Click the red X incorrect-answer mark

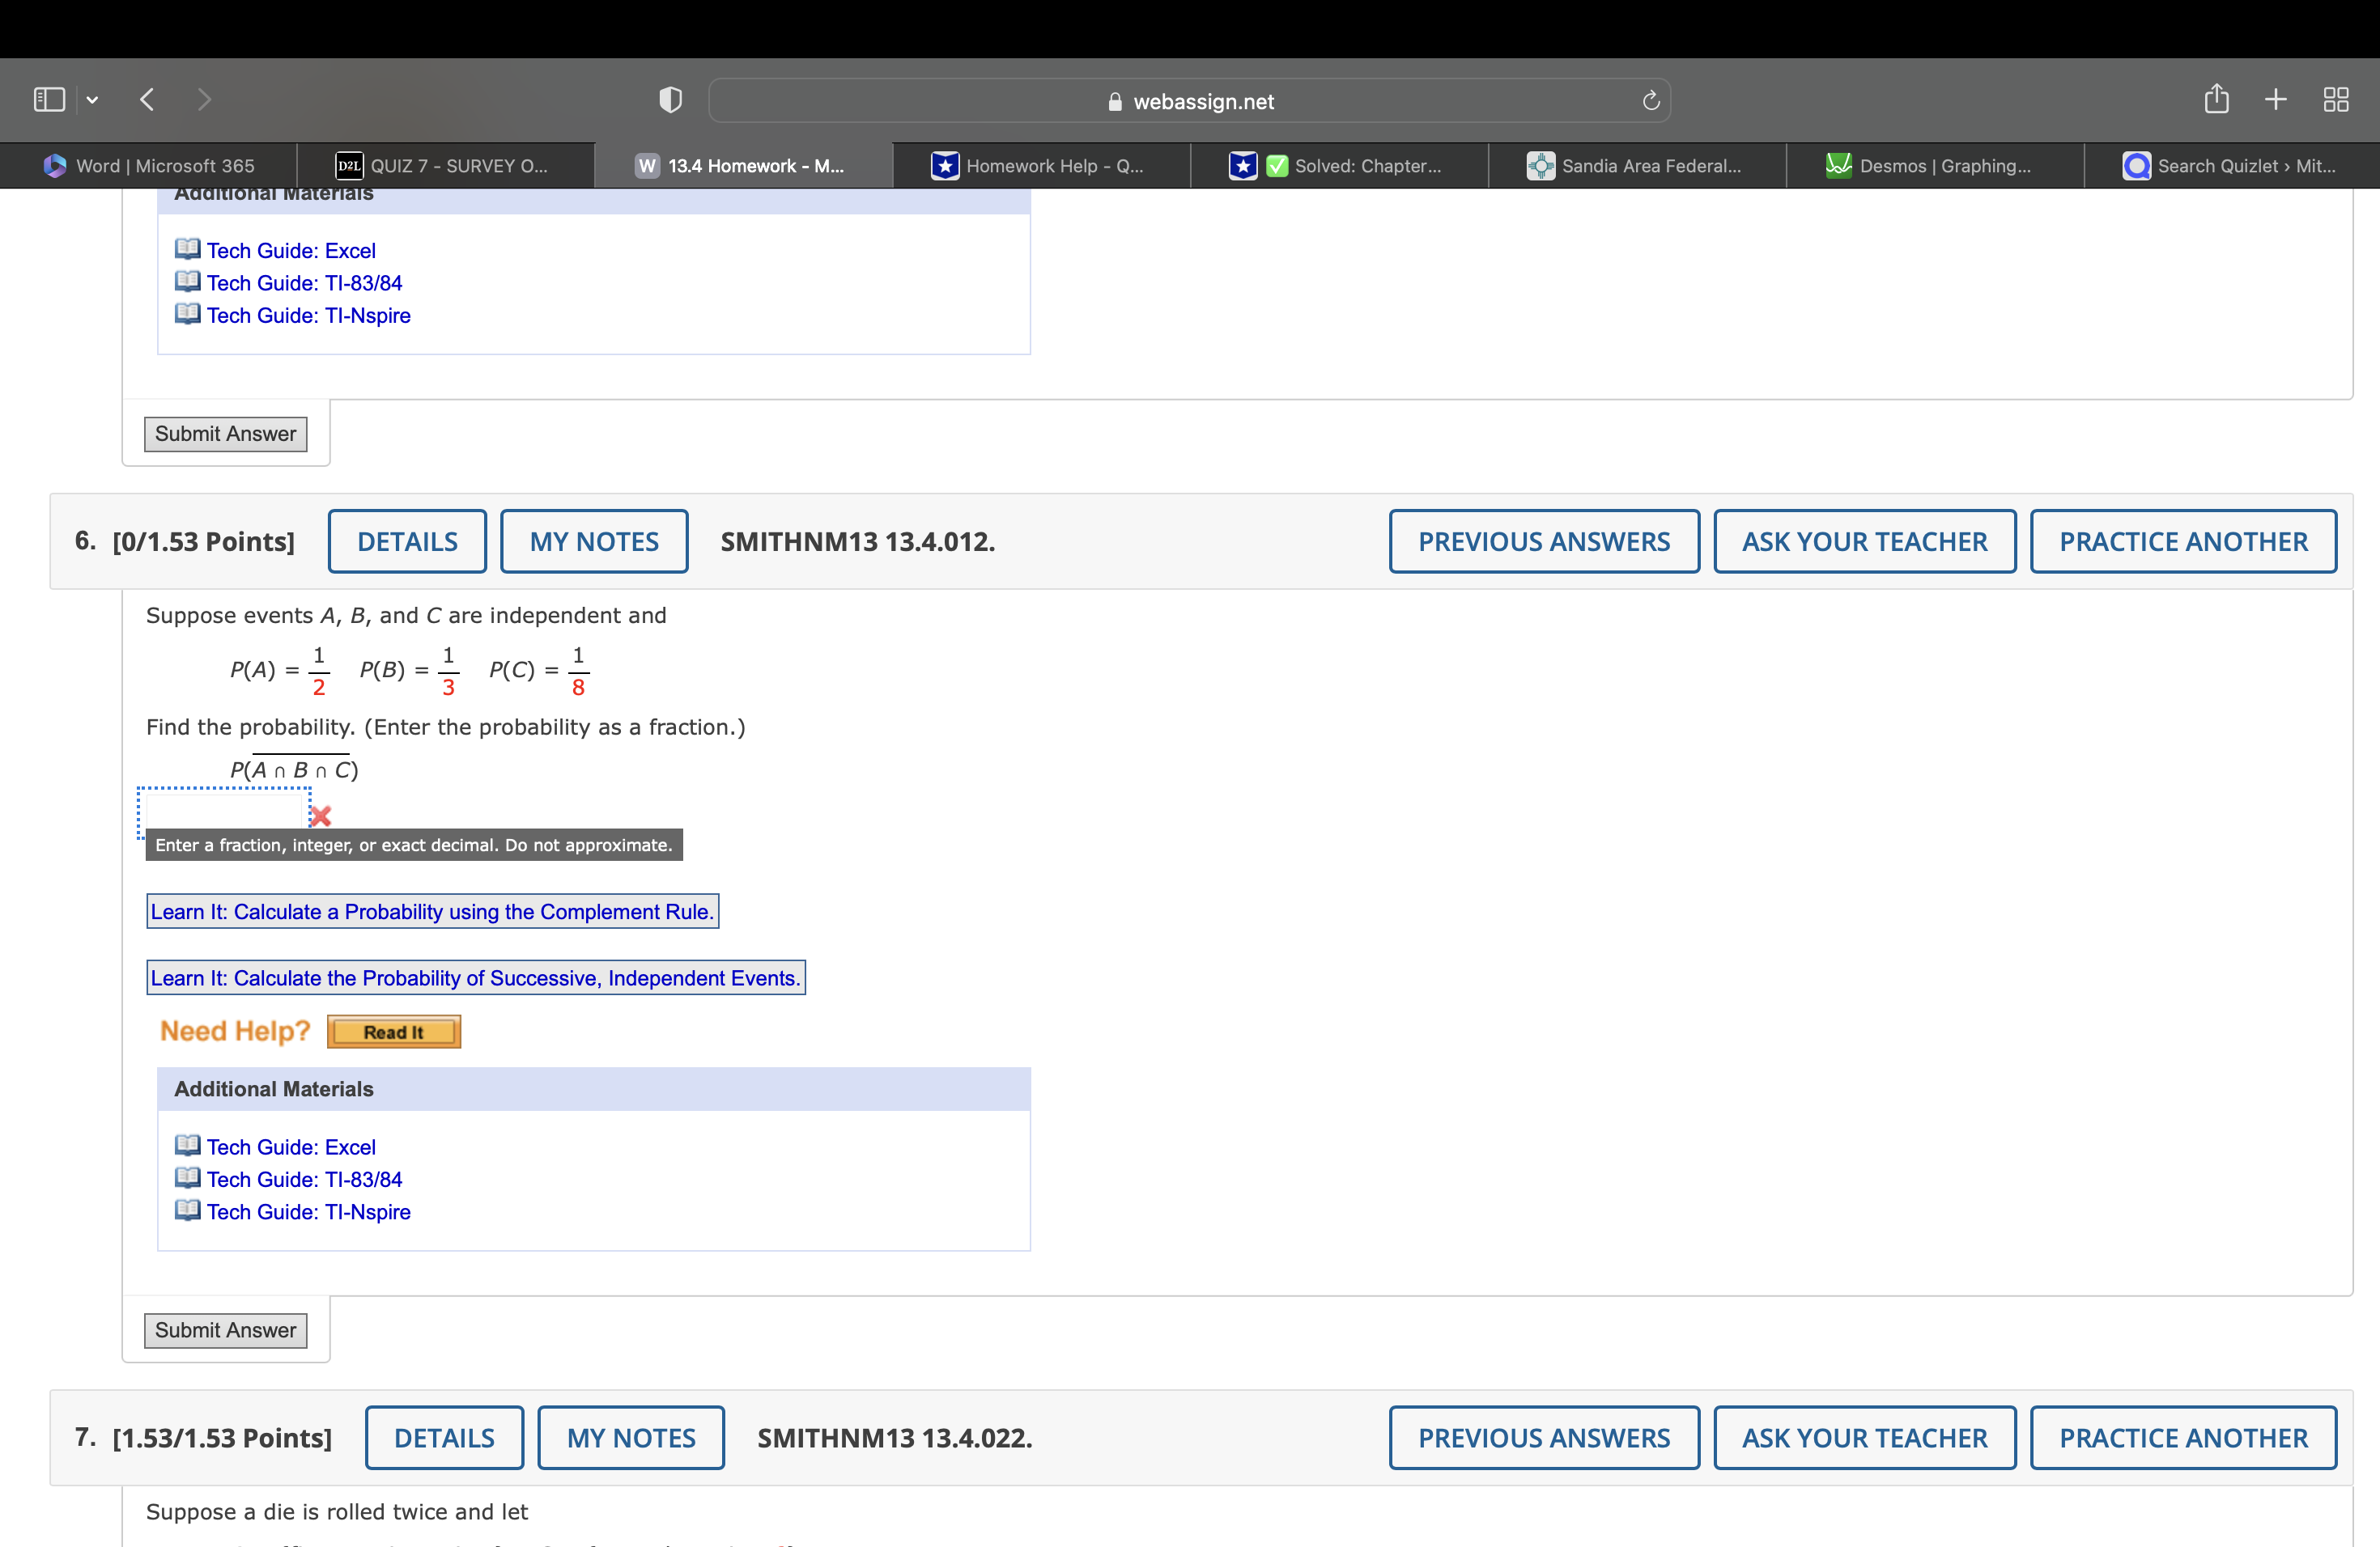(x=320, y=816)
